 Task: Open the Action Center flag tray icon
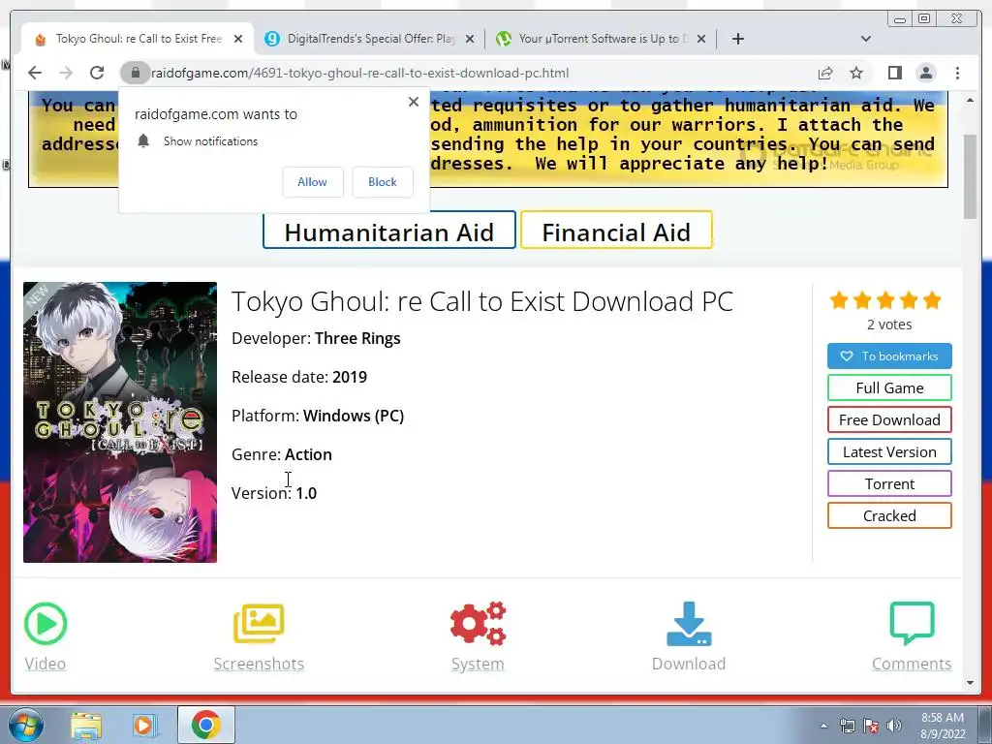(x=871, y=726)
